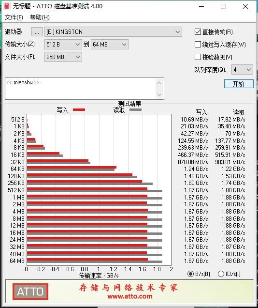Click the 137.77 MB/s read value

[x=230, y=141]
